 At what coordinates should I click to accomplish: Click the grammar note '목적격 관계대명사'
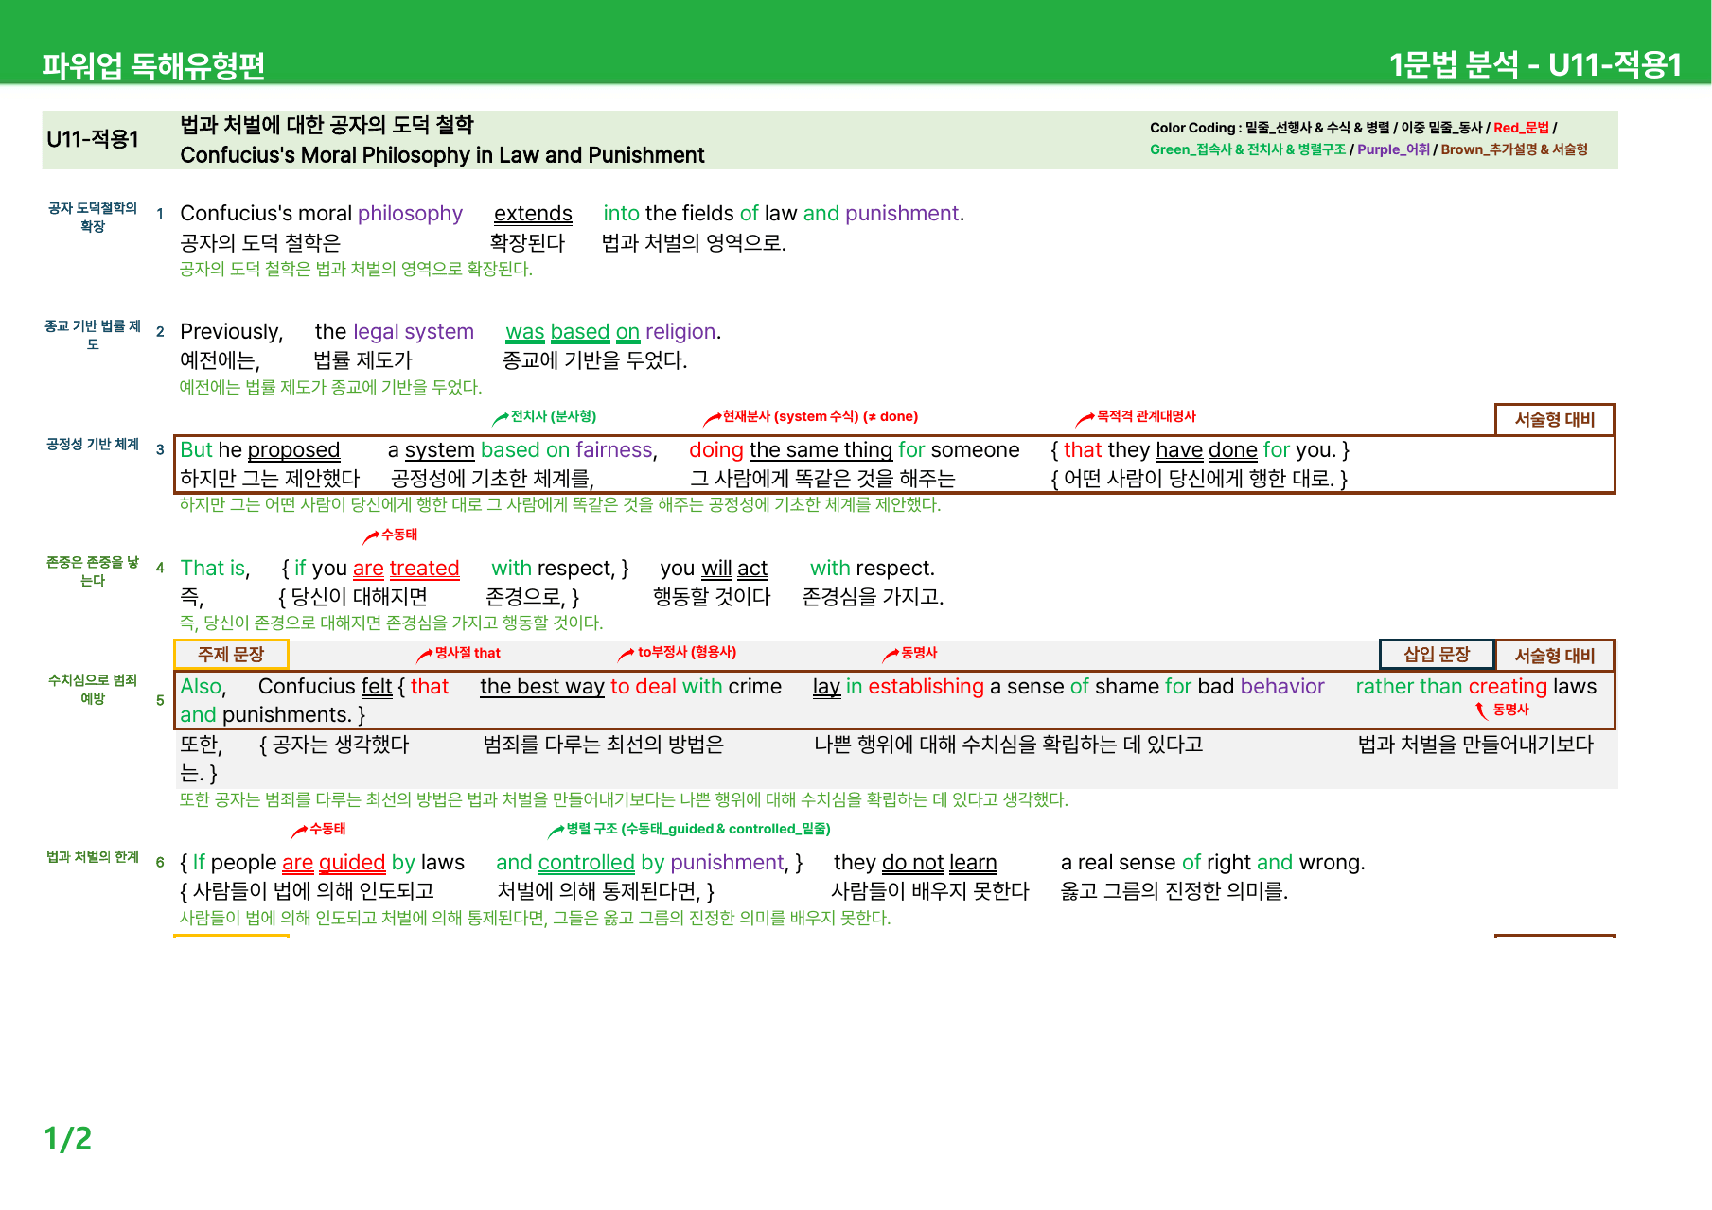[x=1146, y=416]
